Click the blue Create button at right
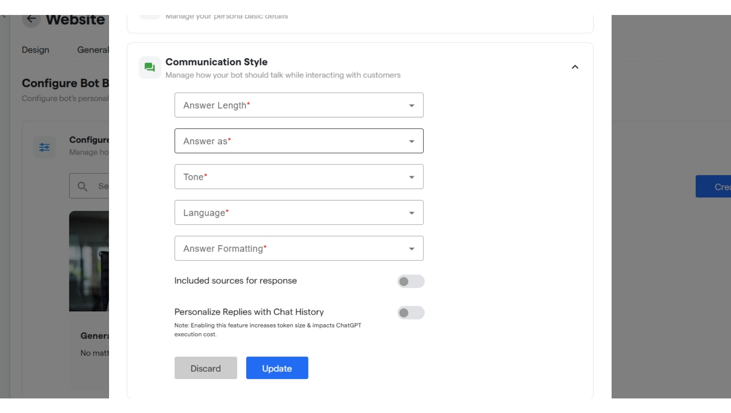The width and height of the screenshot is (731, 413). coord(714,187)
